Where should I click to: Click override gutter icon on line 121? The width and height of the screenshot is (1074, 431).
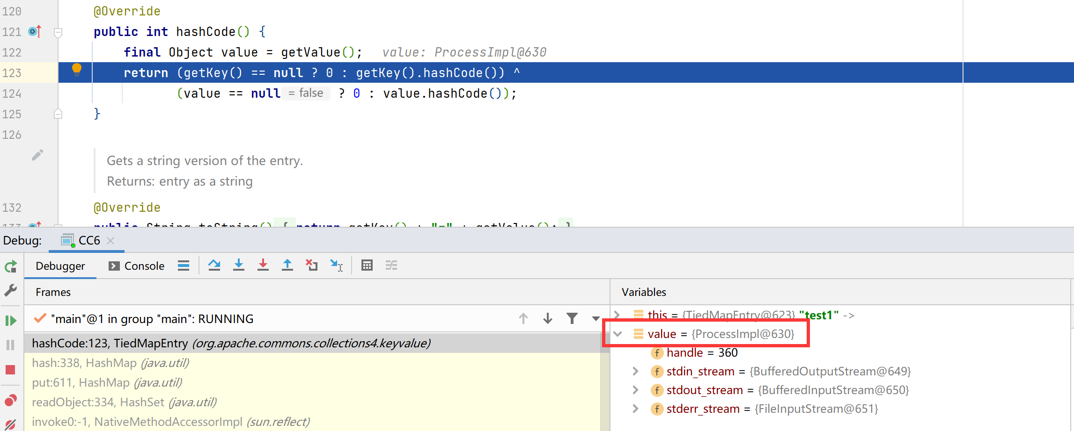coord(35,32)
